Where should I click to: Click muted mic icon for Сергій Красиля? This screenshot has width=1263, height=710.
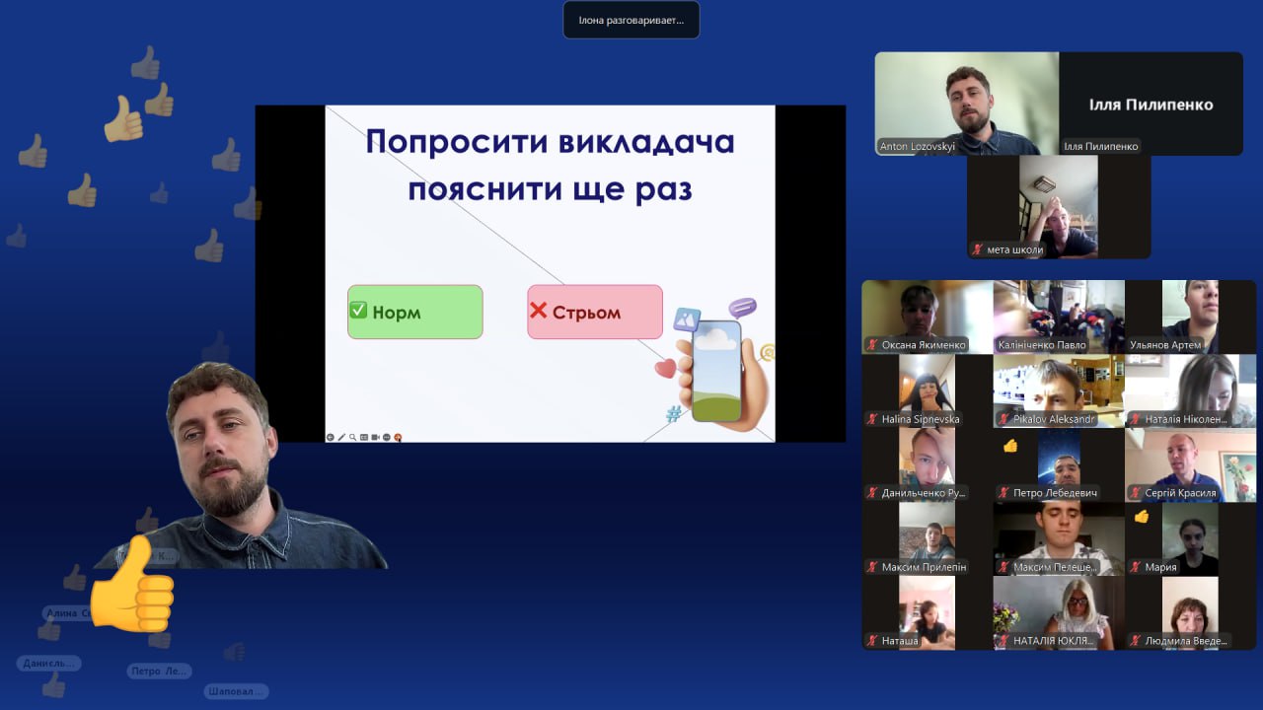pos(1136,493)
